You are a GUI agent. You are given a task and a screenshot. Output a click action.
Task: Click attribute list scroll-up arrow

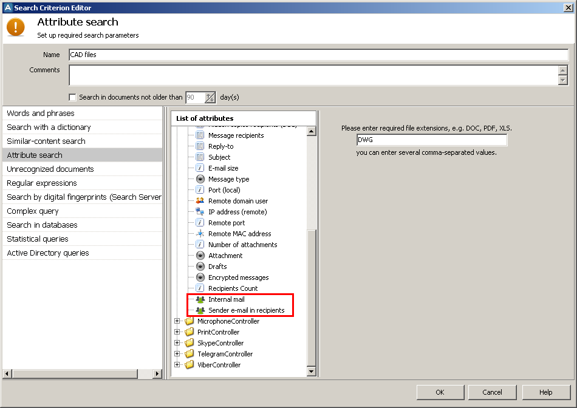pyautogui.click(x=312, y=131)
